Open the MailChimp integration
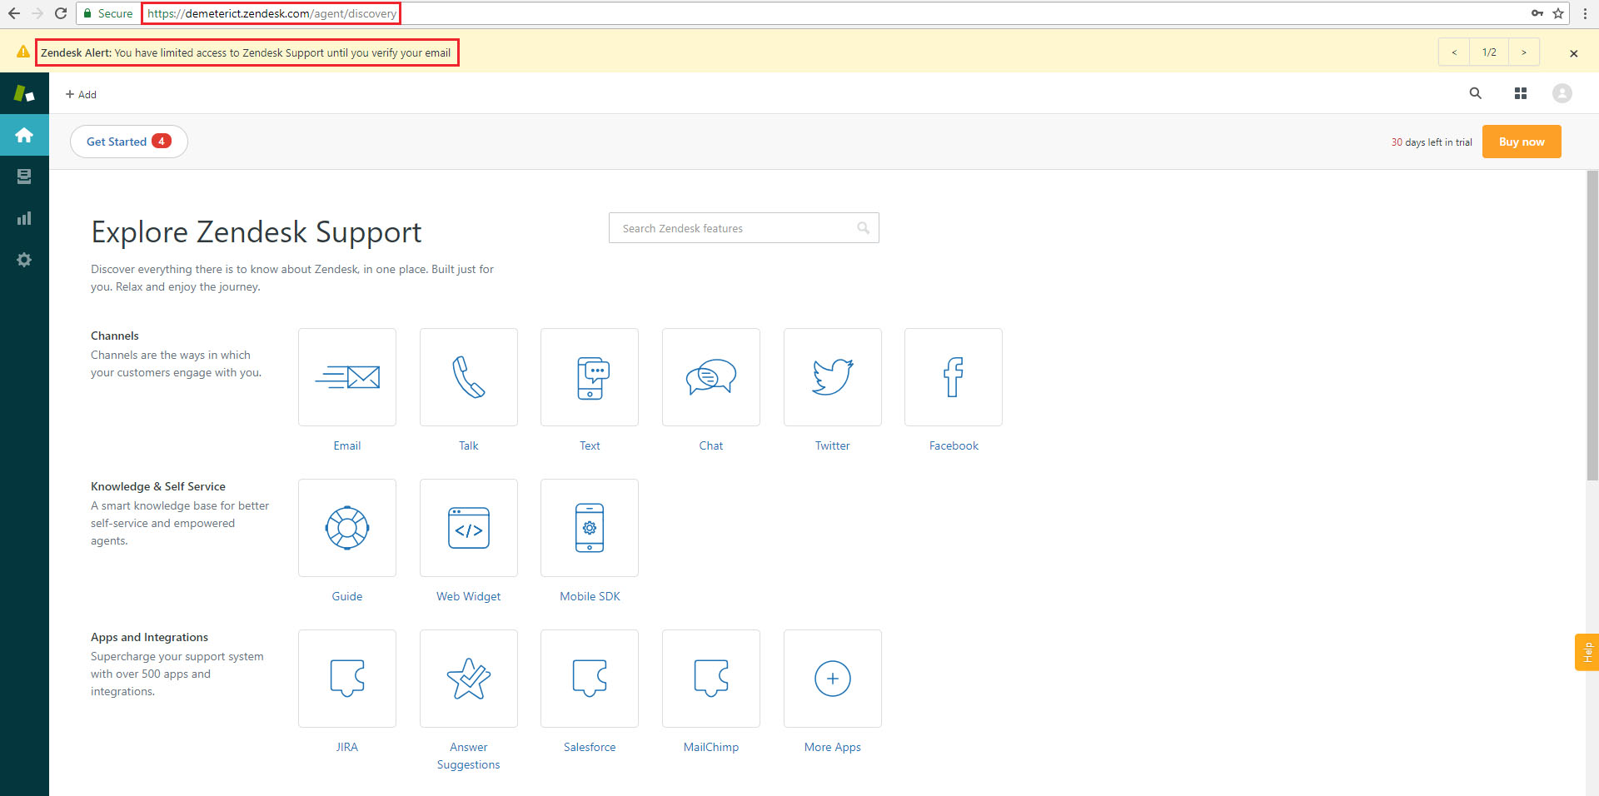The image size is (1599, 796). click(710, 678)
